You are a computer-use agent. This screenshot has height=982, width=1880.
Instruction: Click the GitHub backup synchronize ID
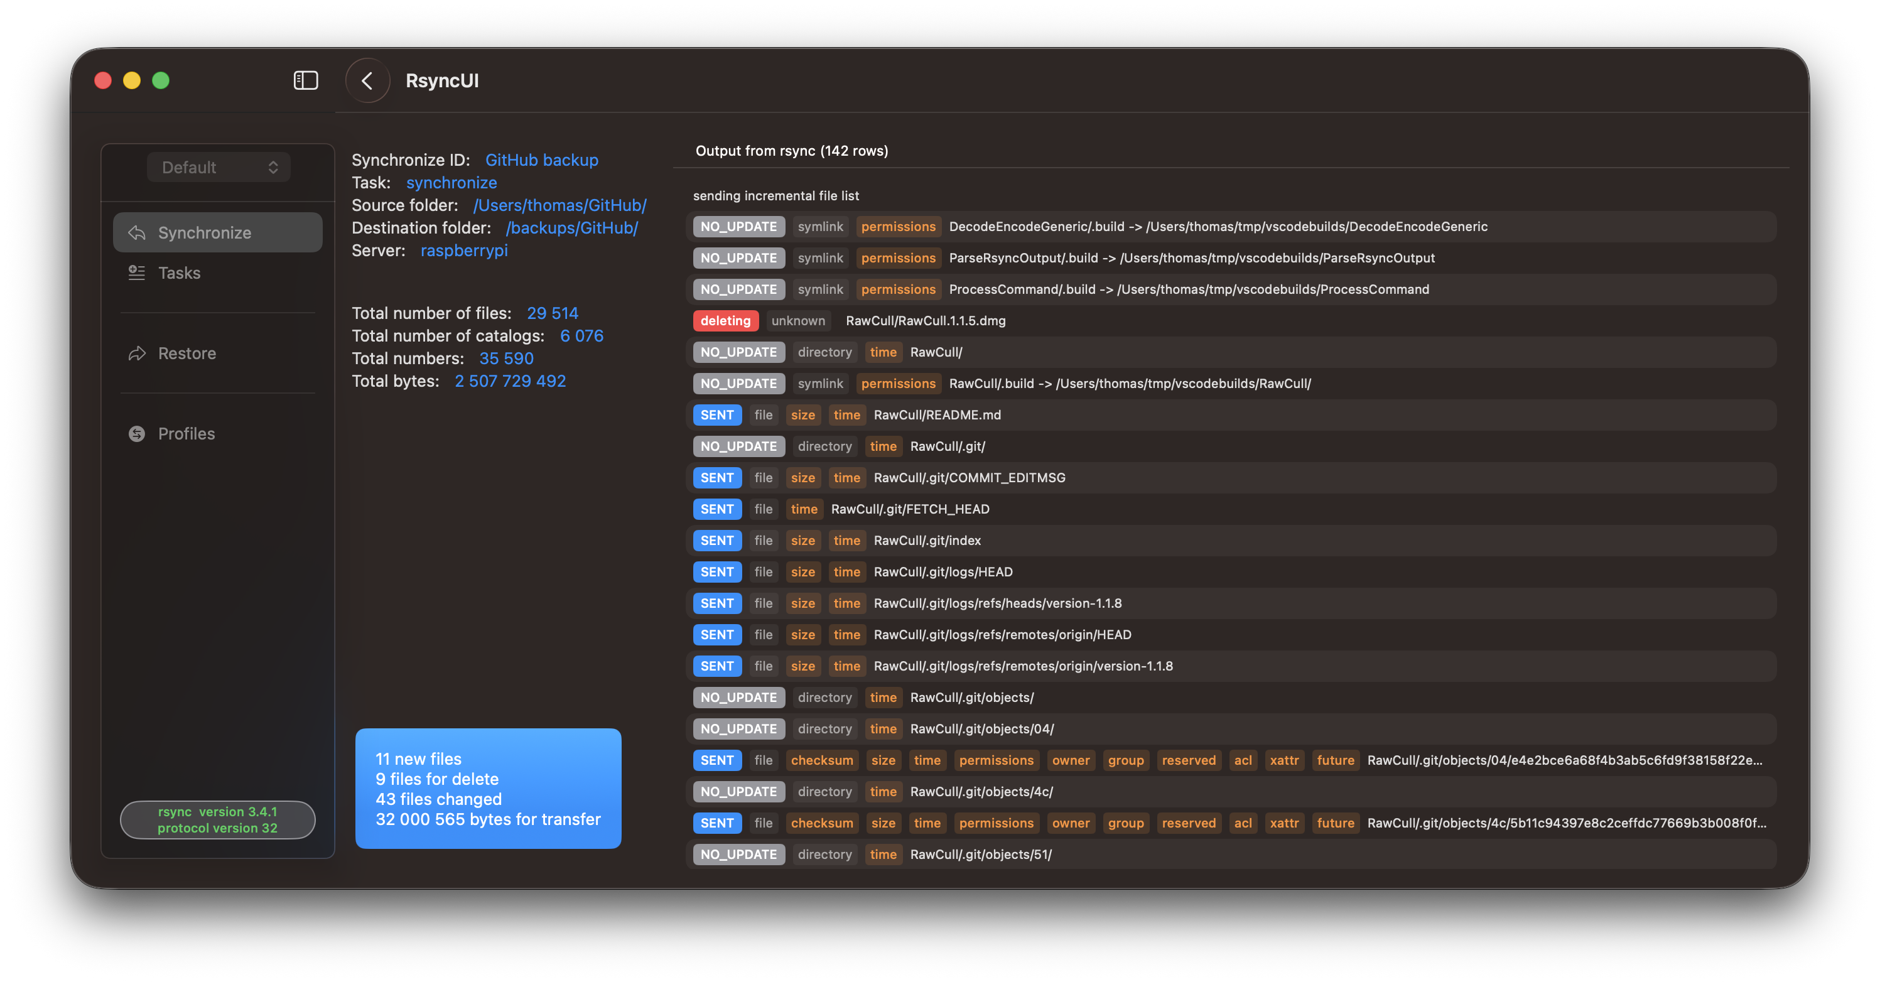click(541, 159)
